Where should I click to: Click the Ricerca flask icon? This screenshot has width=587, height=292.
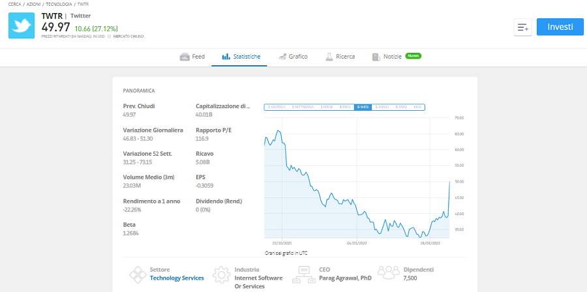click(x=329, y=57)
